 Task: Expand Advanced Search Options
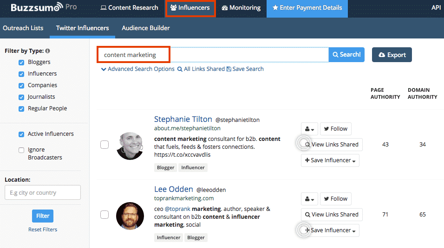coord(138,69)
